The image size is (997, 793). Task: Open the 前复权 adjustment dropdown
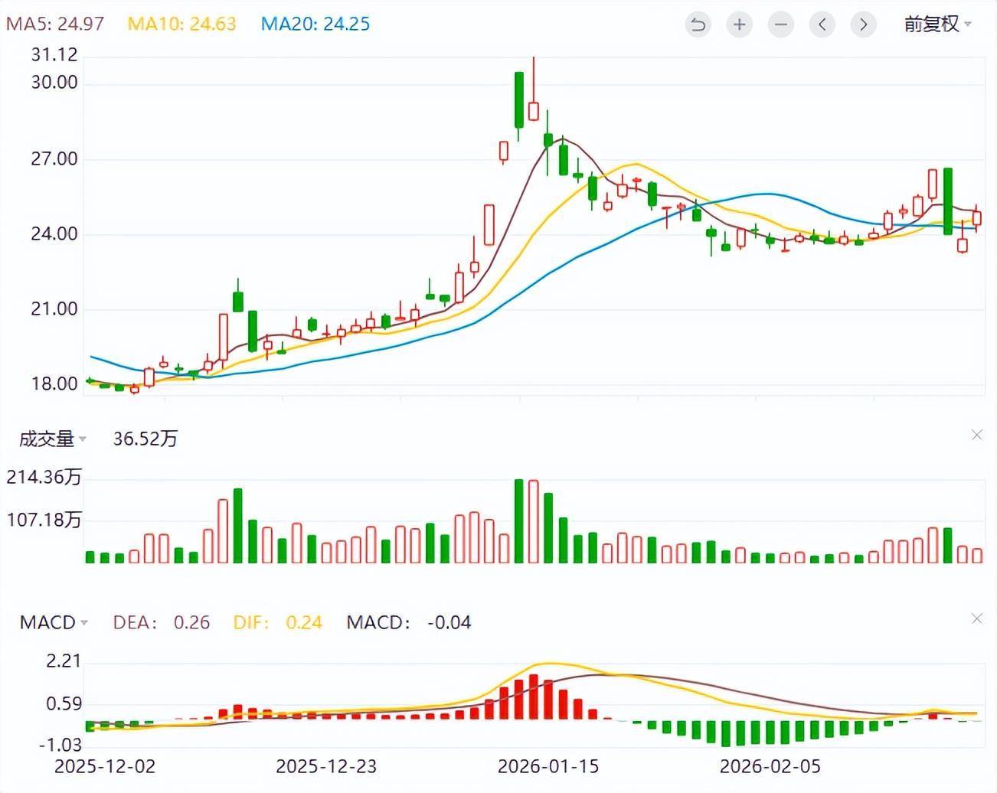(x=937, y=24)
